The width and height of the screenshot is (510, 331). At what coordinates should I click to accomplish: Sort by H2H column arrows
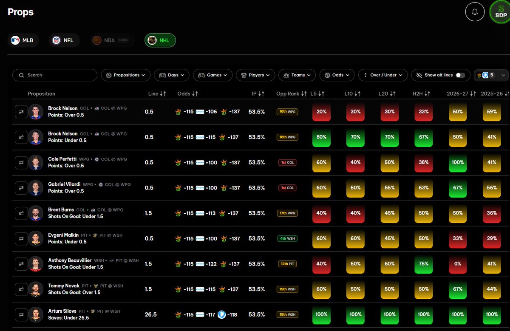tap(427, 93)
